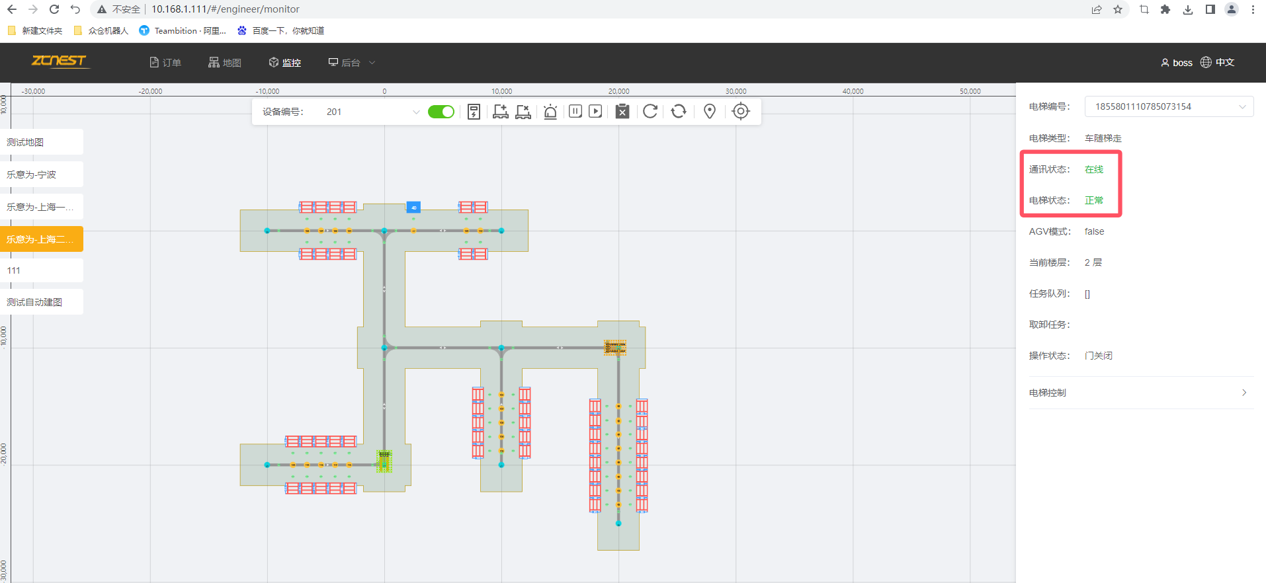The width and height of the screenshot is (1266, 583).
Task: Click the clear task clipboard icon
Action: [x=622, y=111]
